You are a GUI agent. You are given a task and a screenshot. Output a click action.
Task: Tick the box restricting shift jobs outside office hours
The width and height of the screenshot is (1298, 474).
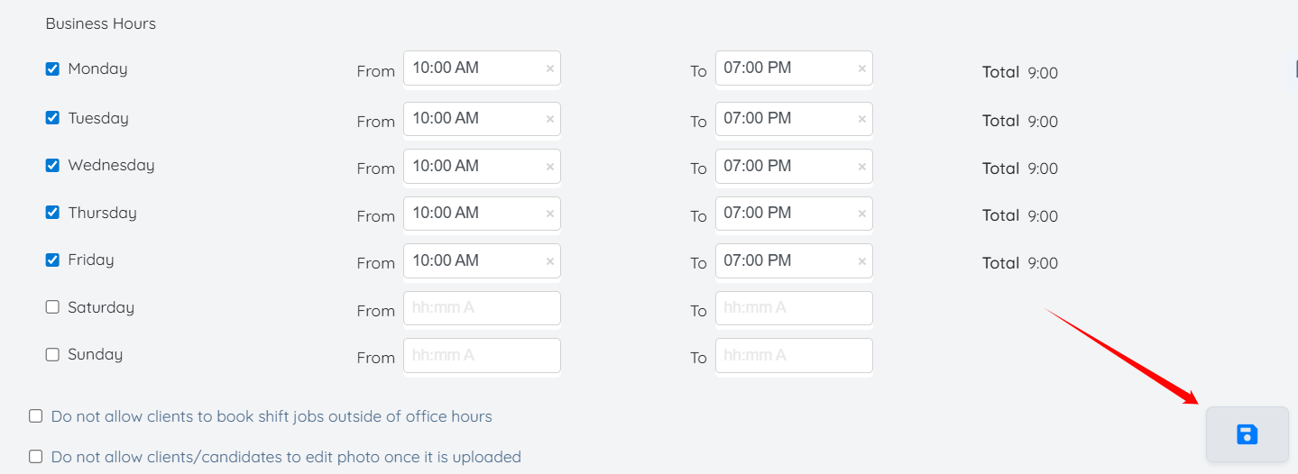tap(36, 416)
